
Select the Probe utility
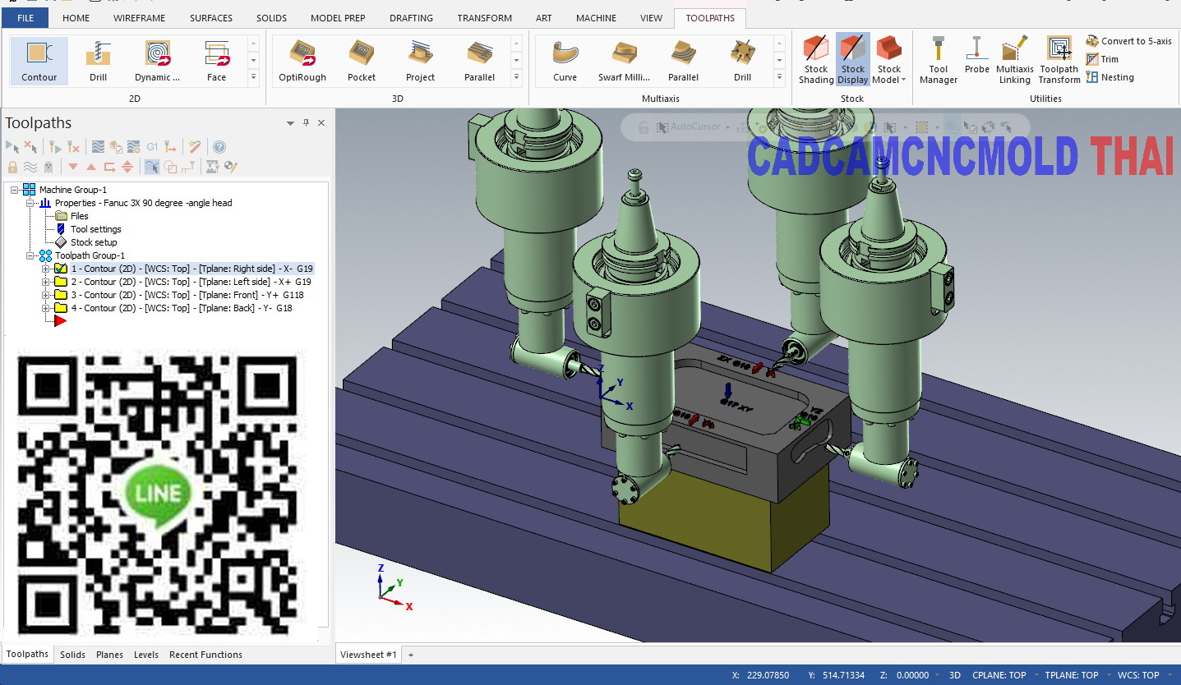tap(976, 59)
